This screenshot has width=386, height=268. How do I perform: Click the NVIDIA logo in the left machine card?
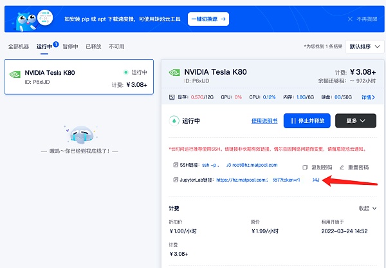14,73
